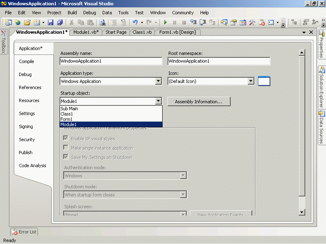The height and width of the screenshot is (244, 326).
Task: Toggle Enable XP visual styles checkbox
Action: [x=66, y=139]
